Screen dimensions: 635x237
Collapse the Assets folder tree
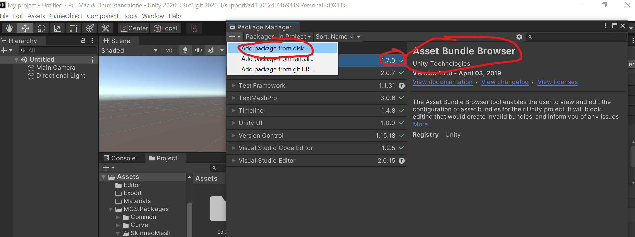[x=104, y=177]
